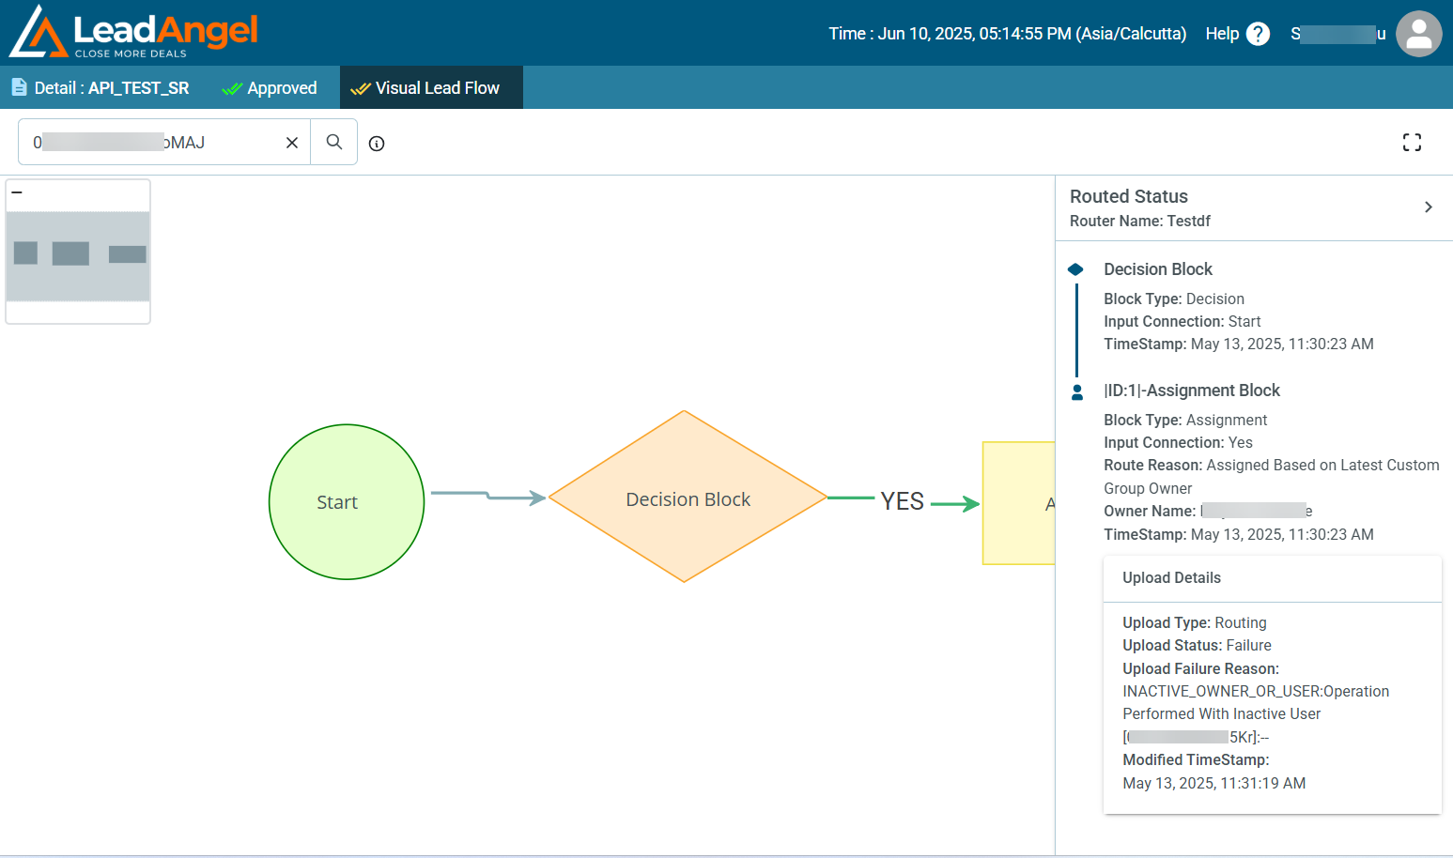Image resolution: width=1453 pixels, height=858 pixels.
Task: Click |ID:1|-Assignment Block title
Action: [1192, 391]
